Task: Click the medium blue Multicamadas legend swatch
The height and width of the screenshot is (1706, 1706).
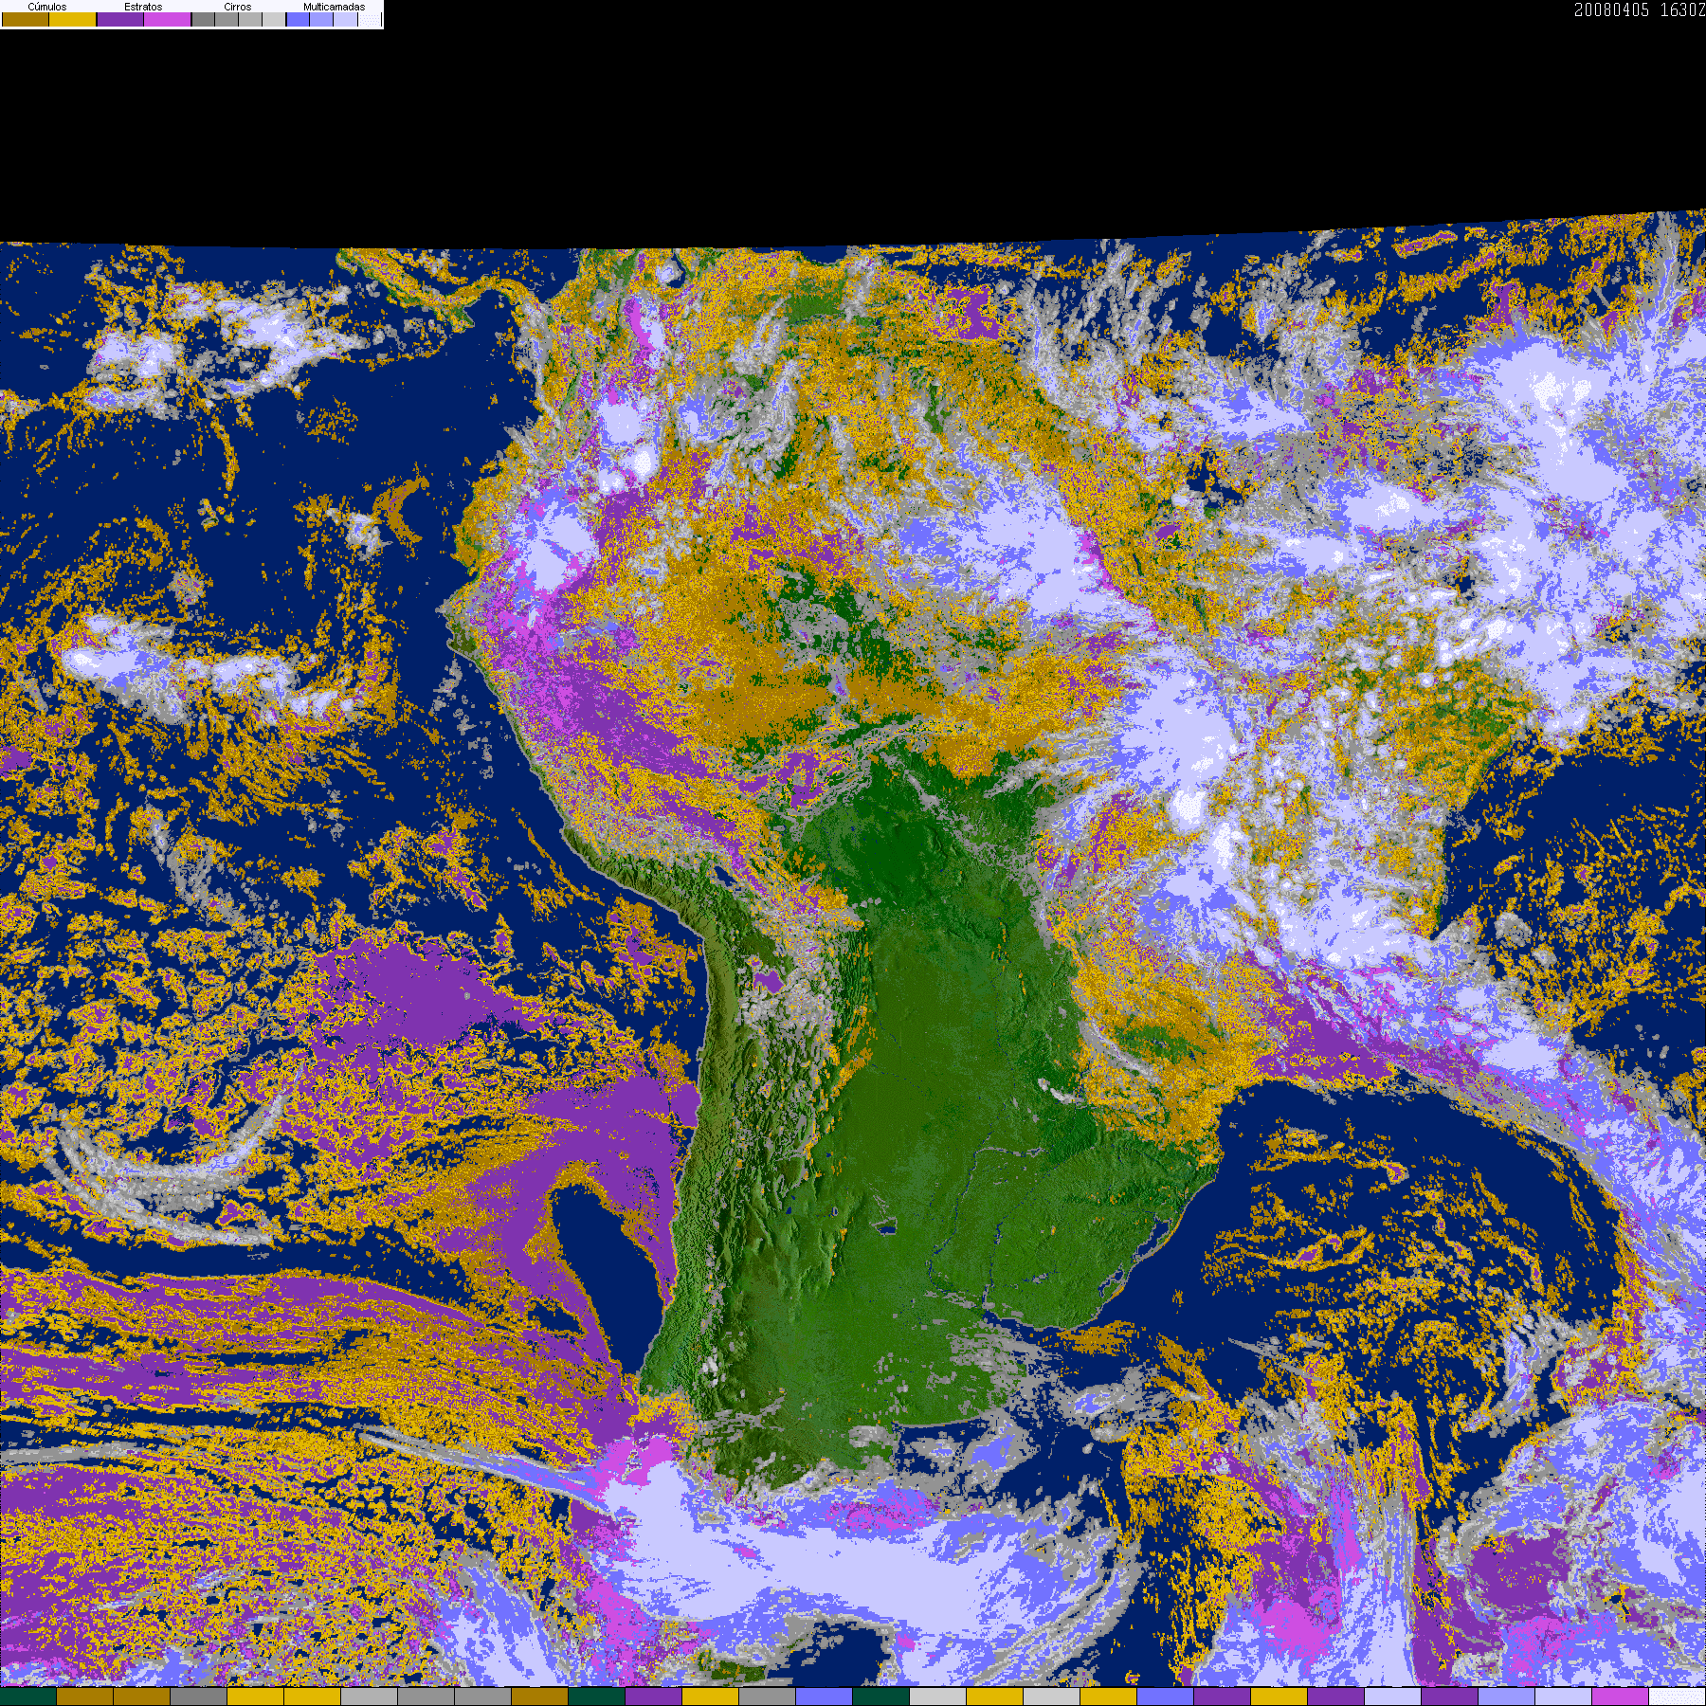Action: (321, 19)
